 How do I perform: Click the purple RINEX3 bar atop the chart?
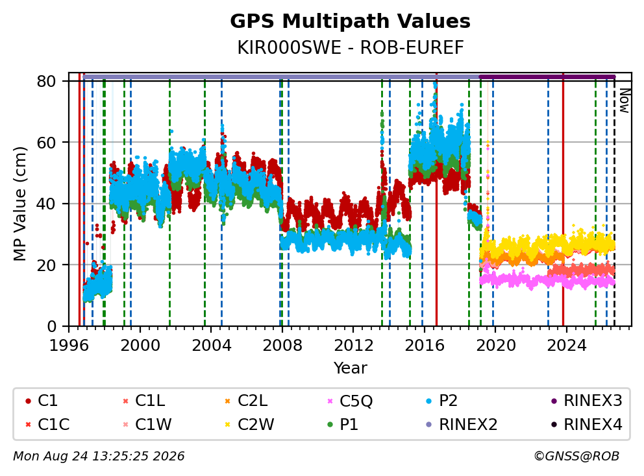[x=547, y=77]
